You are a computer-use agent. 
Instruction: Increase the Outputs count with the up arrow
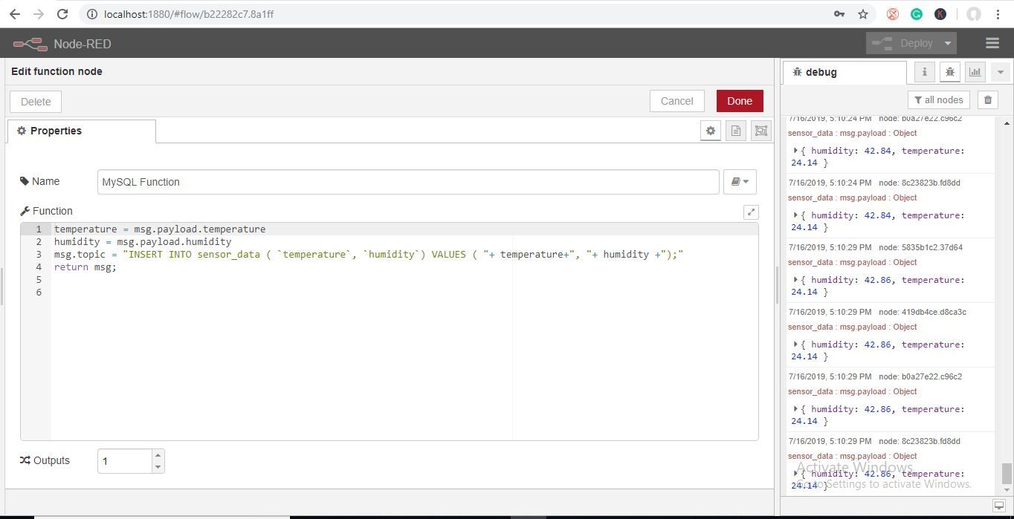[158, 455]
